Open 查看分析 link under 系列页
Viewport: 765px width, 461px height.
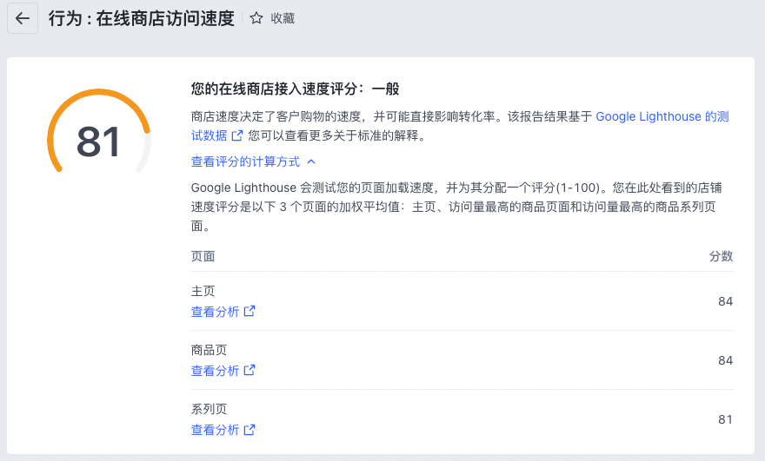click(x=216, y=430)
